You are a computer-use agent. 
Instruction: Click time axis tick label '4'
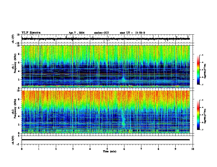(90, 149)
